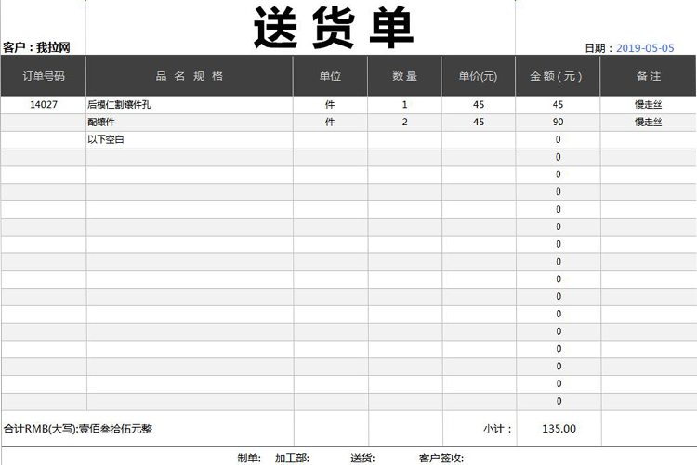The height and width of the screenshot is (465, 697).
Task: Select the 单价(元) column header
Action: [x=479, y=76]
